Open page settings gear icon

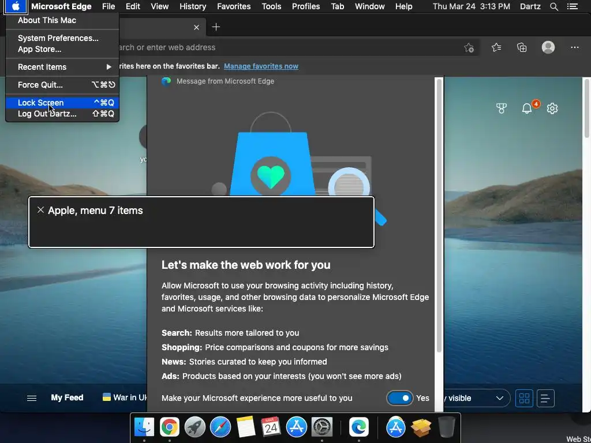(552, 108)
